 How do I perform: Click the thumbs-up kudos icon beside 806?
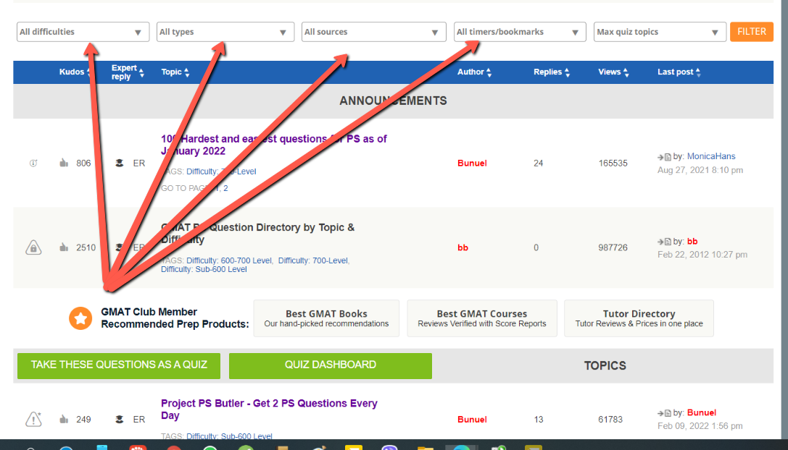pos(64,164)
